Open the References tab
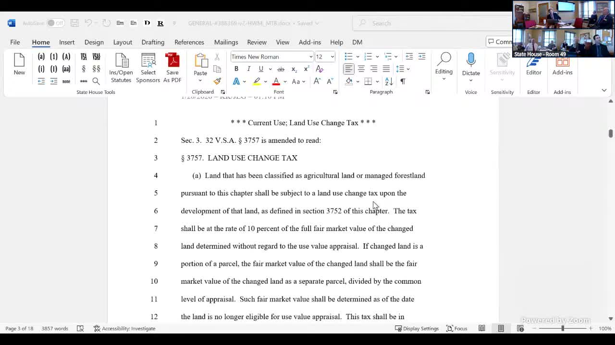Screen dimensions: 615x345 coord(189,42)
